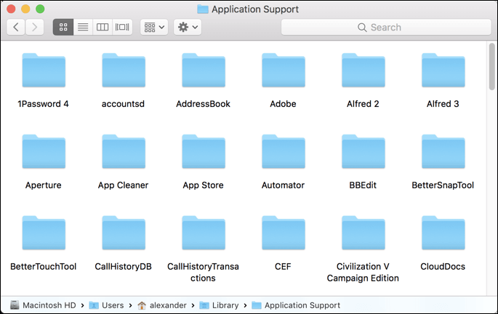The width and height of the screenshot is (498, 314).
Task: Click alexander home in the path bar
Action: (162, 305)
